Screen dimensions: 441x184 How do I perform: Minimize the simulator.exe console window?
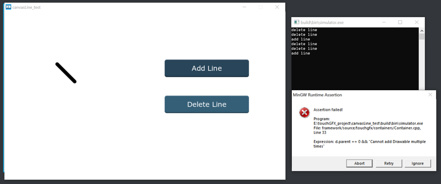[384, 22]
